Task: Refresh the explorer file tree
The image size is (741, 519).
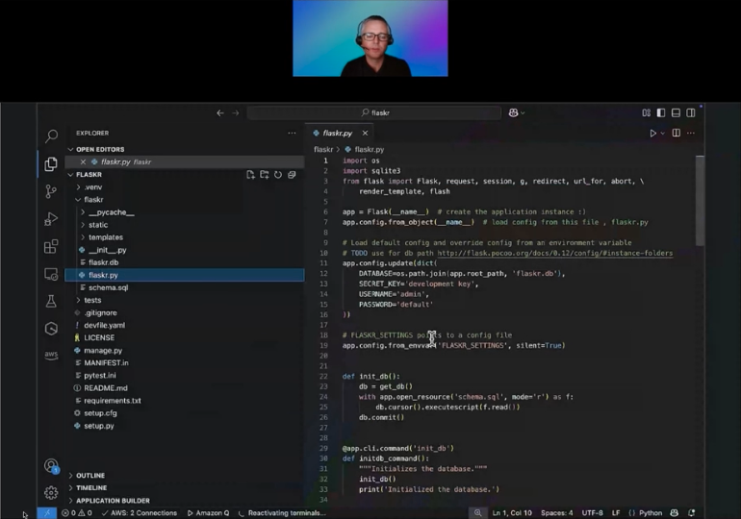Action: 278,175
